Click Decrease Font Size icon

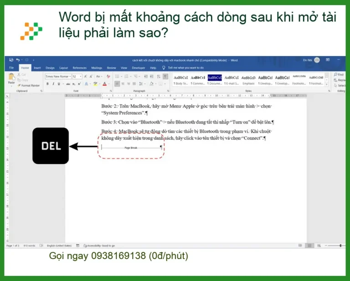[91, 76]
